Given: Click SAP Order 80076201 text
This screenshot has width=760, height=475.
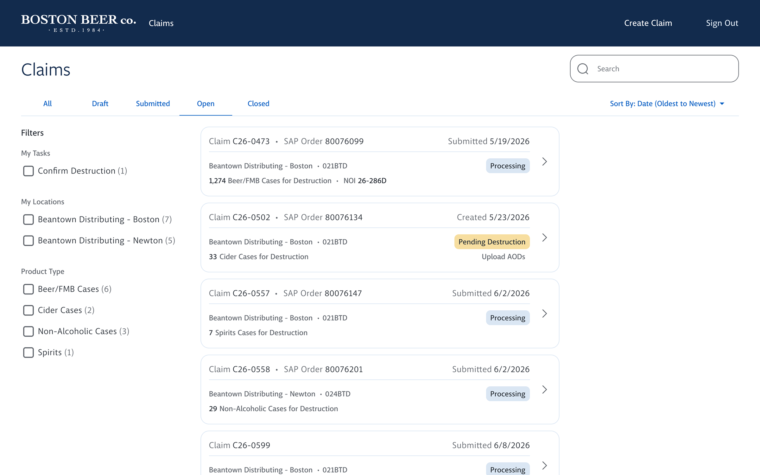Looking at the screenshot, I should (323, 369).
